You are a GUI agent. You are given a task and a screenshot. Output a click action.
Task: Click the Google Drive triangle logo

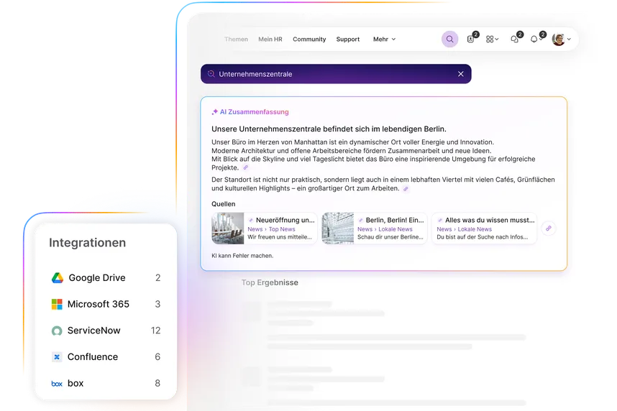(x=58, y=277)
